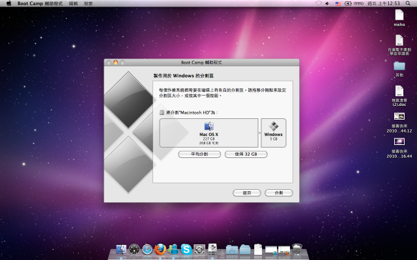Open the 視窗 menu

(x=88, y=3)
